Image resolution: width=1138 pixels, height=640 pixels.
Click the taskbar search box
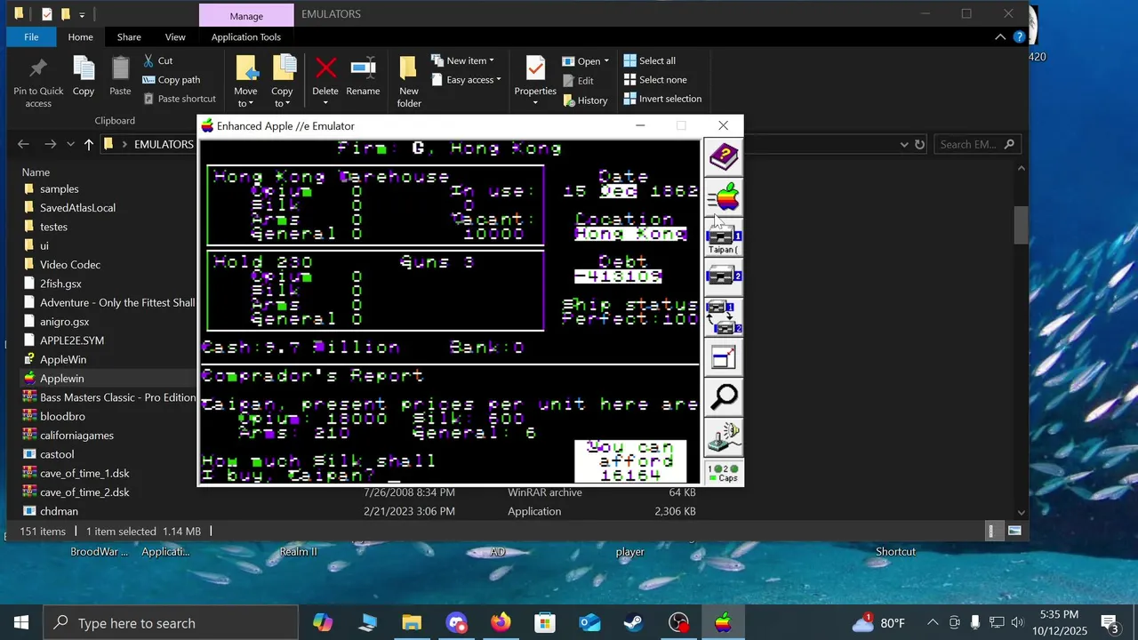point(171,623)
